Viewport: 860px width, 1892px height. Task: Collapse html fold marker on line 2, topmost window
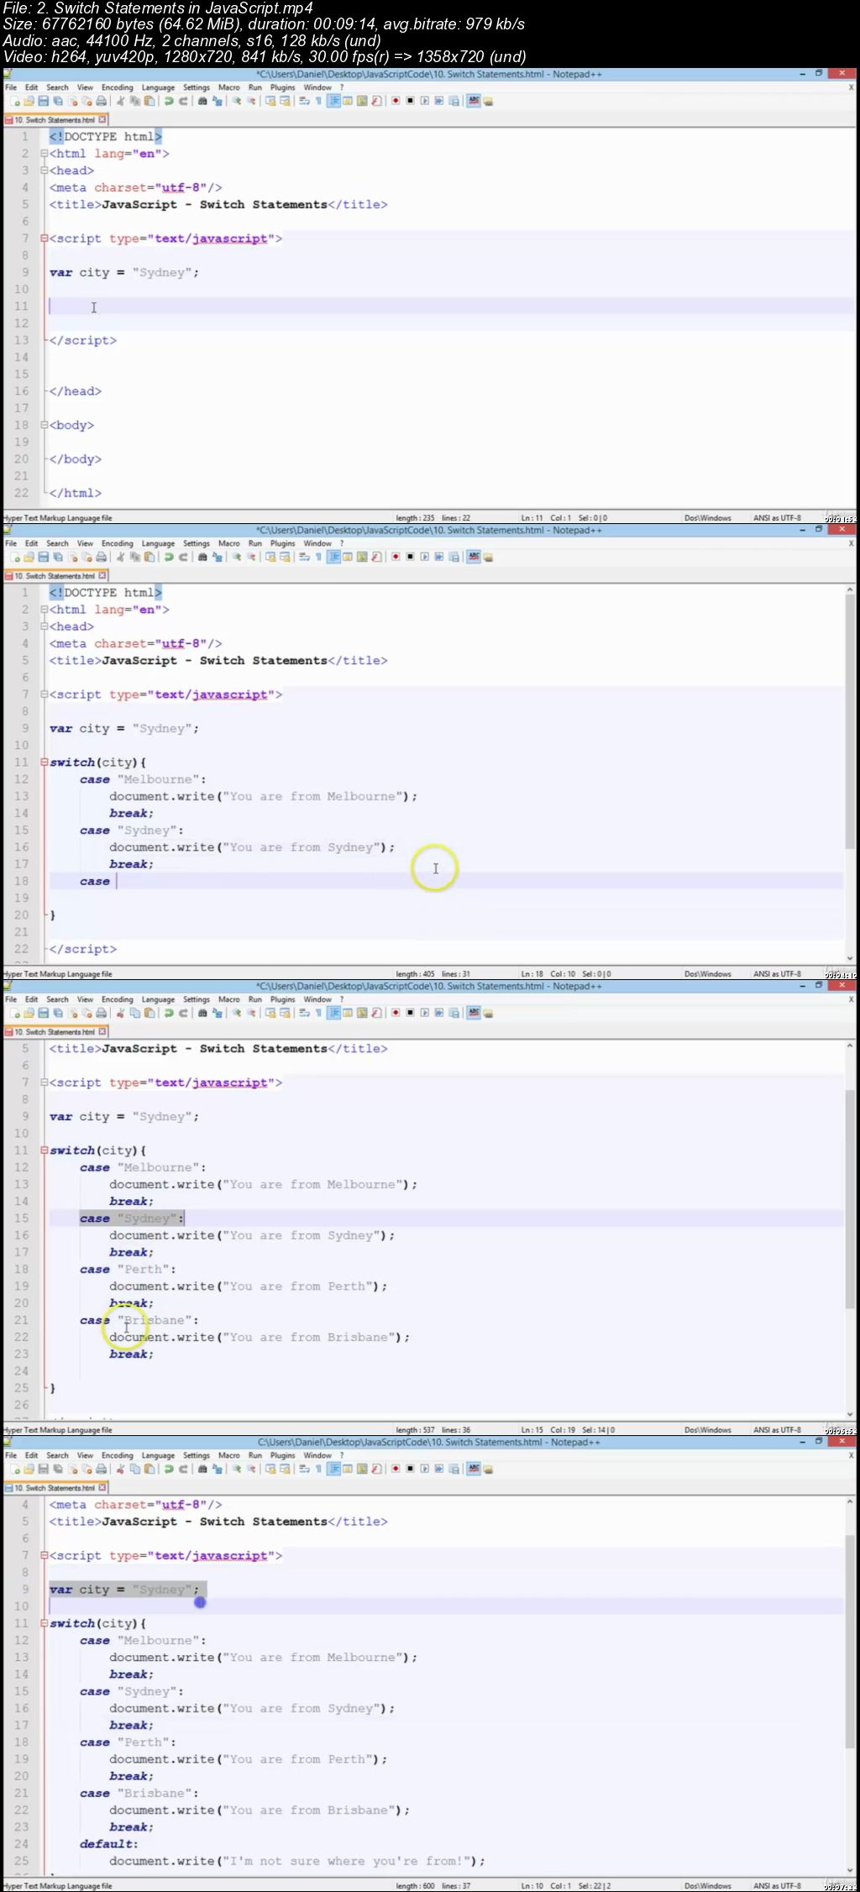pyautogui.click(x=44, y=154)
